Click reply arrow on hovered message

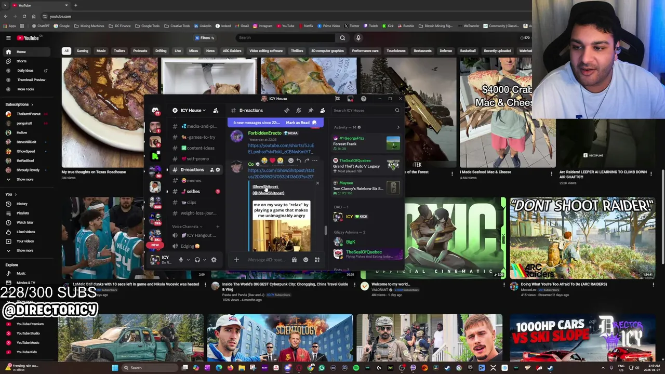coord(298,161)
